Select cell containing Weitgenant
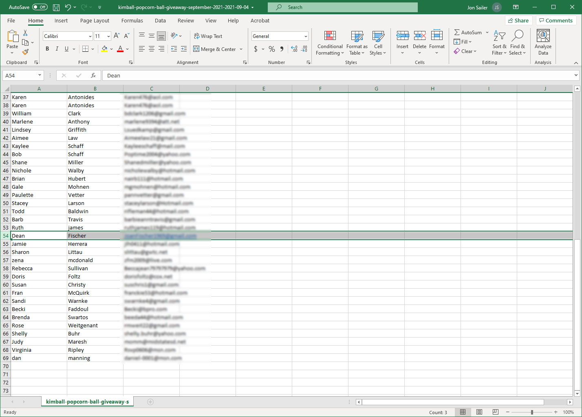The image size is (582, 417). click(x=95, y=325)
